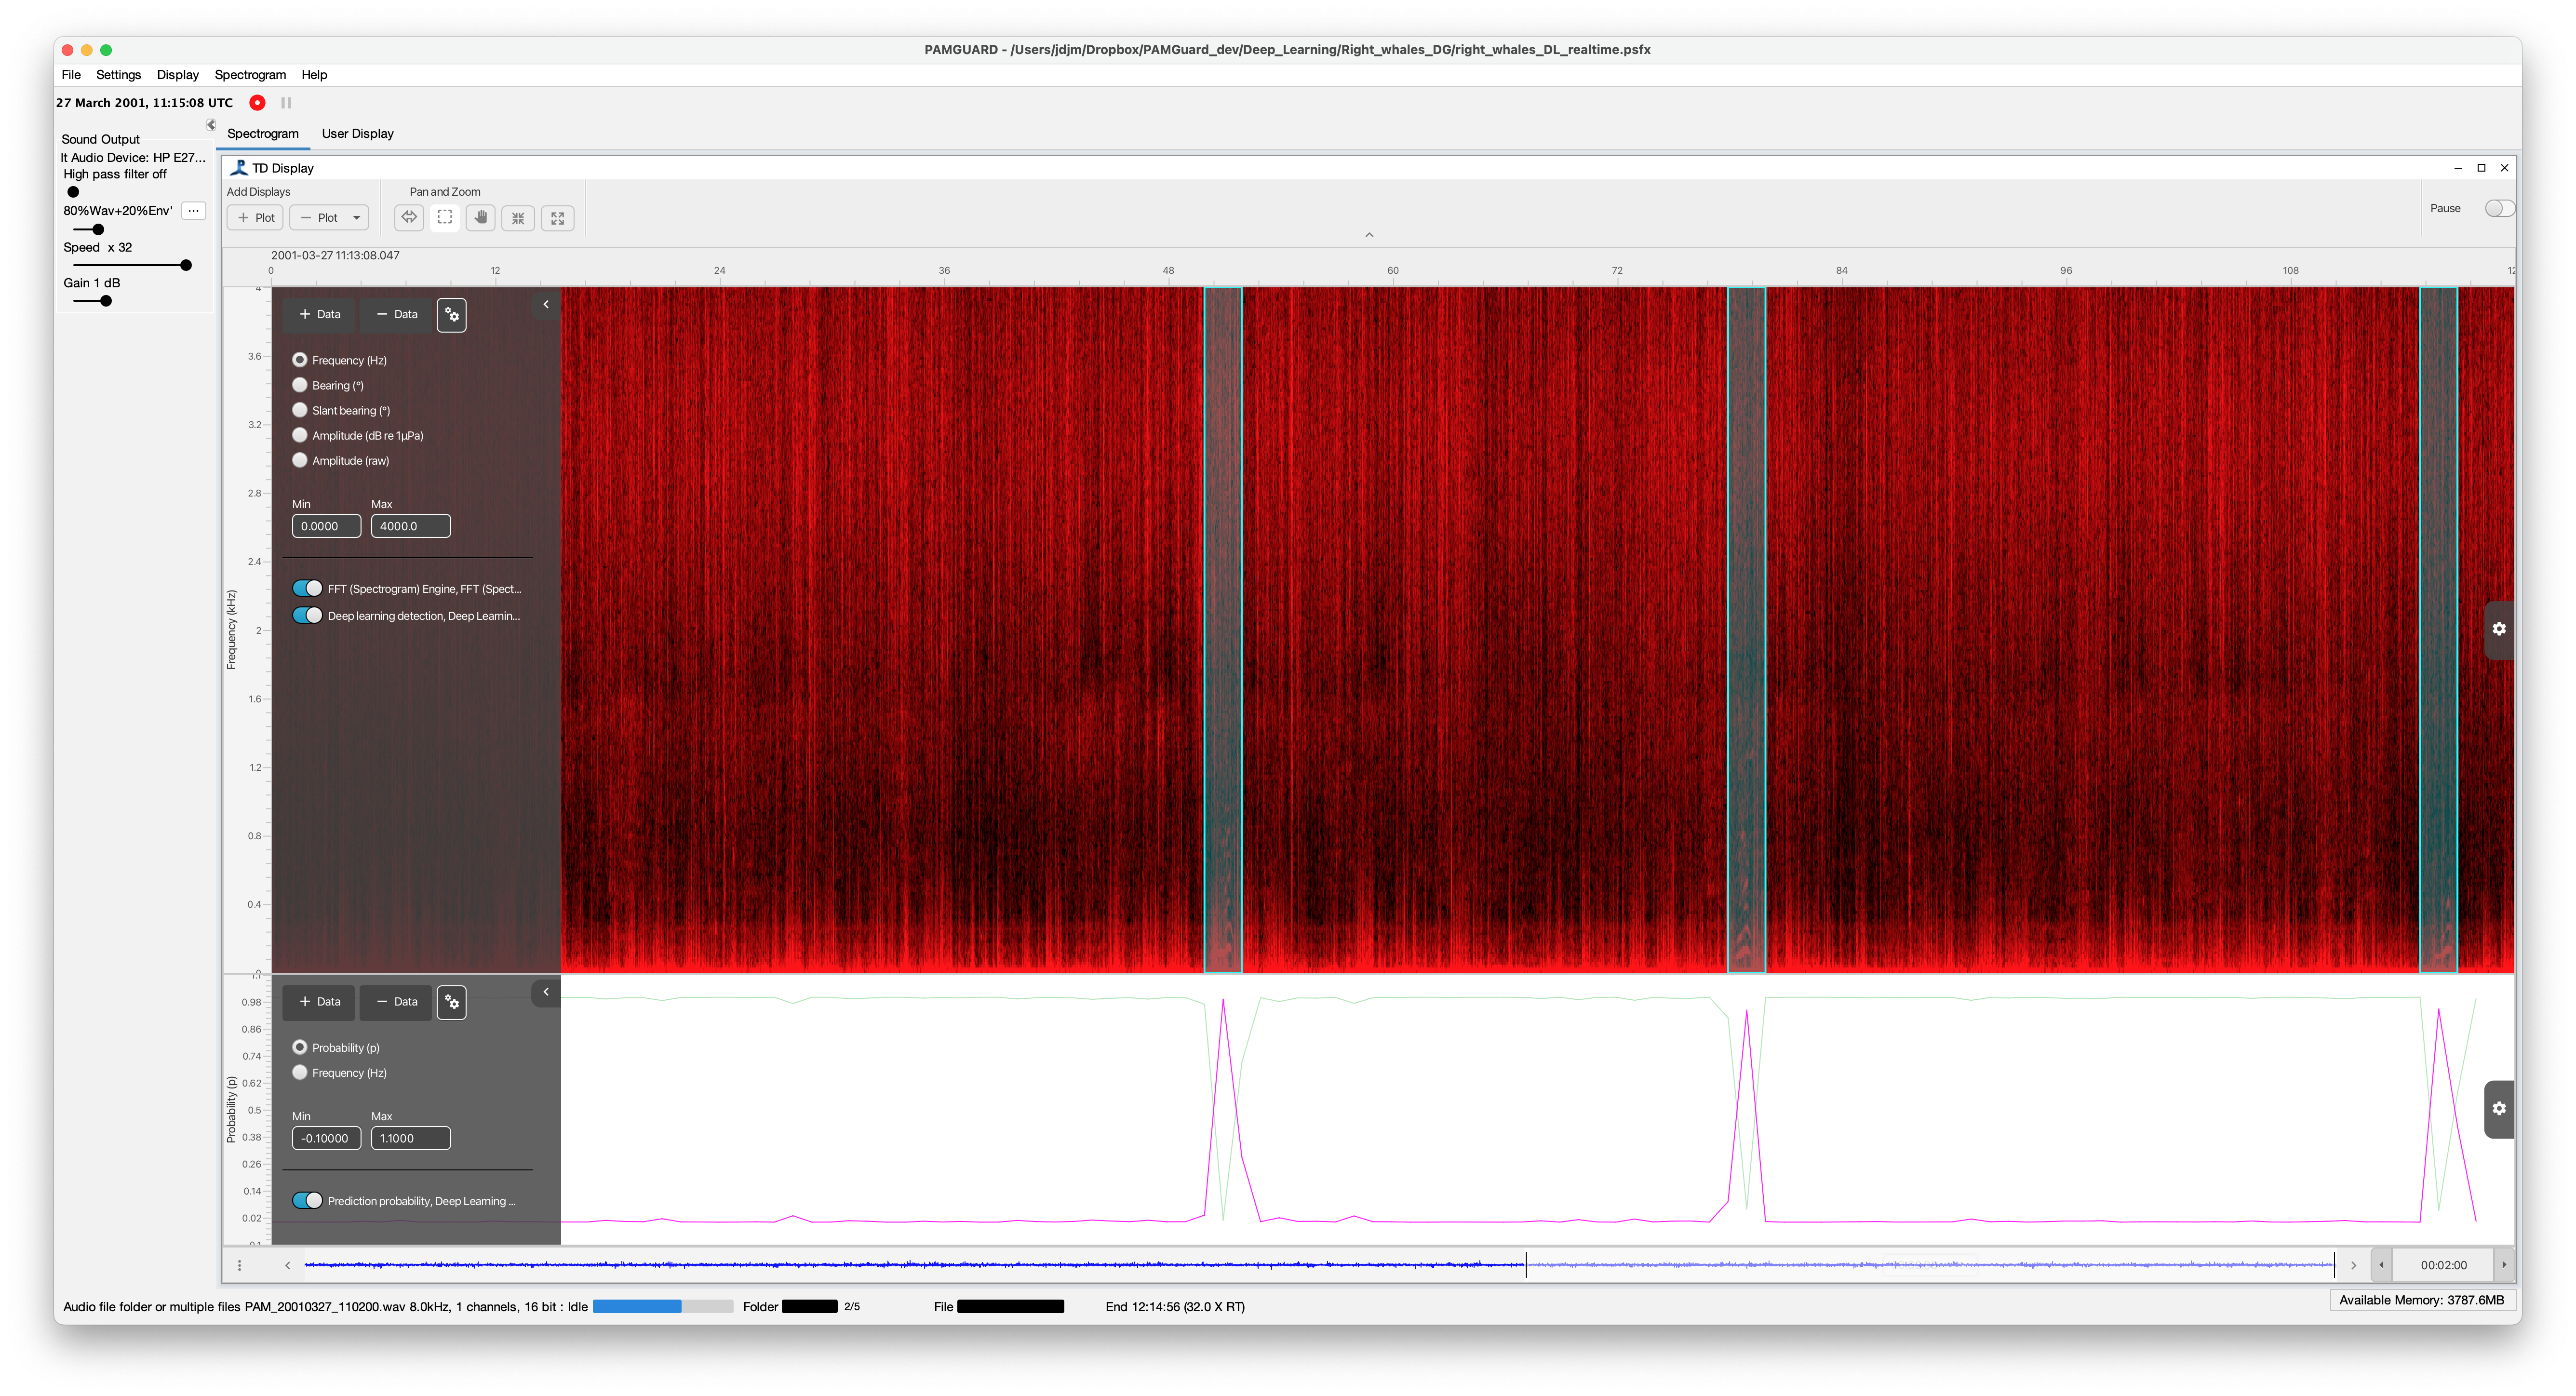
Task: Click the expand-to-fit arrows icon
Action: (x=557, y=217)
